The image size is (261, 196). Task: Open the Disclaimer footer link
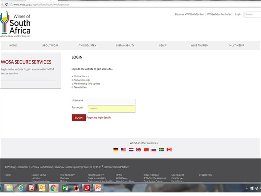click(22, 167)
